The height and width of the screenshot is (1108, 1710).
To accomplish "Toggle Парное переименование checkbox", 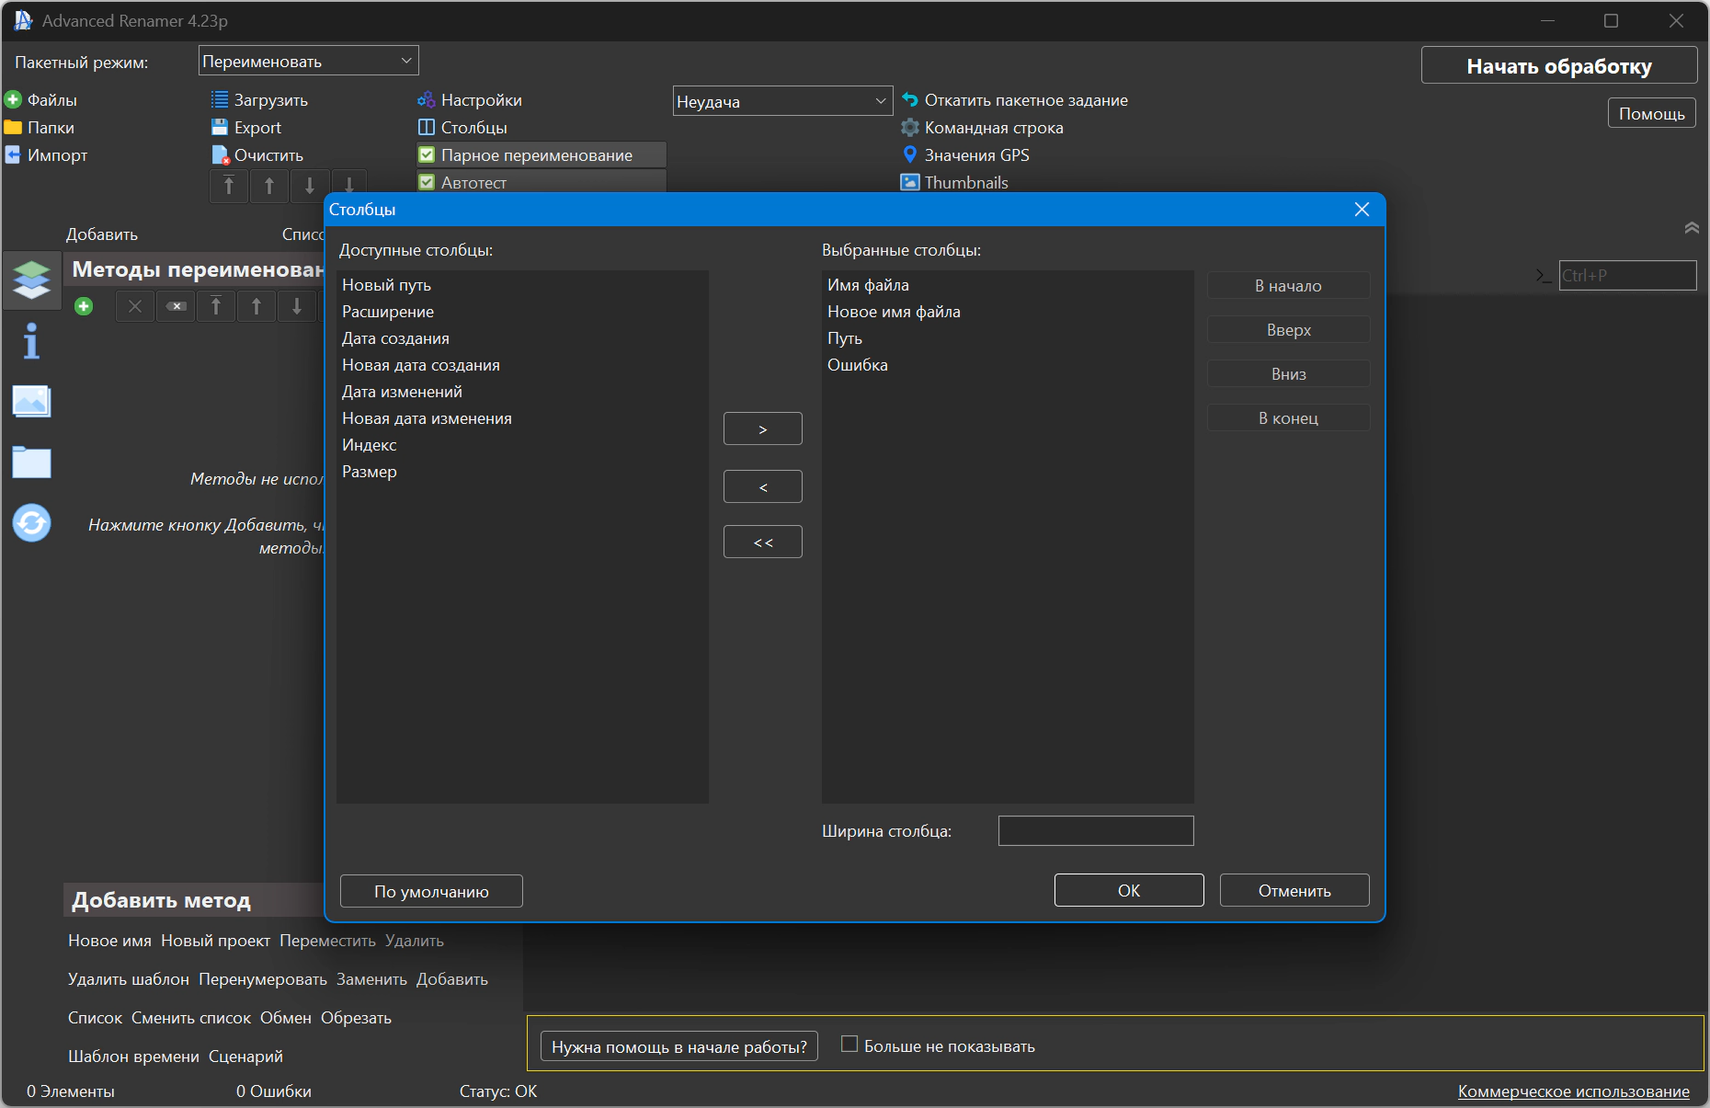I will 427,154.
